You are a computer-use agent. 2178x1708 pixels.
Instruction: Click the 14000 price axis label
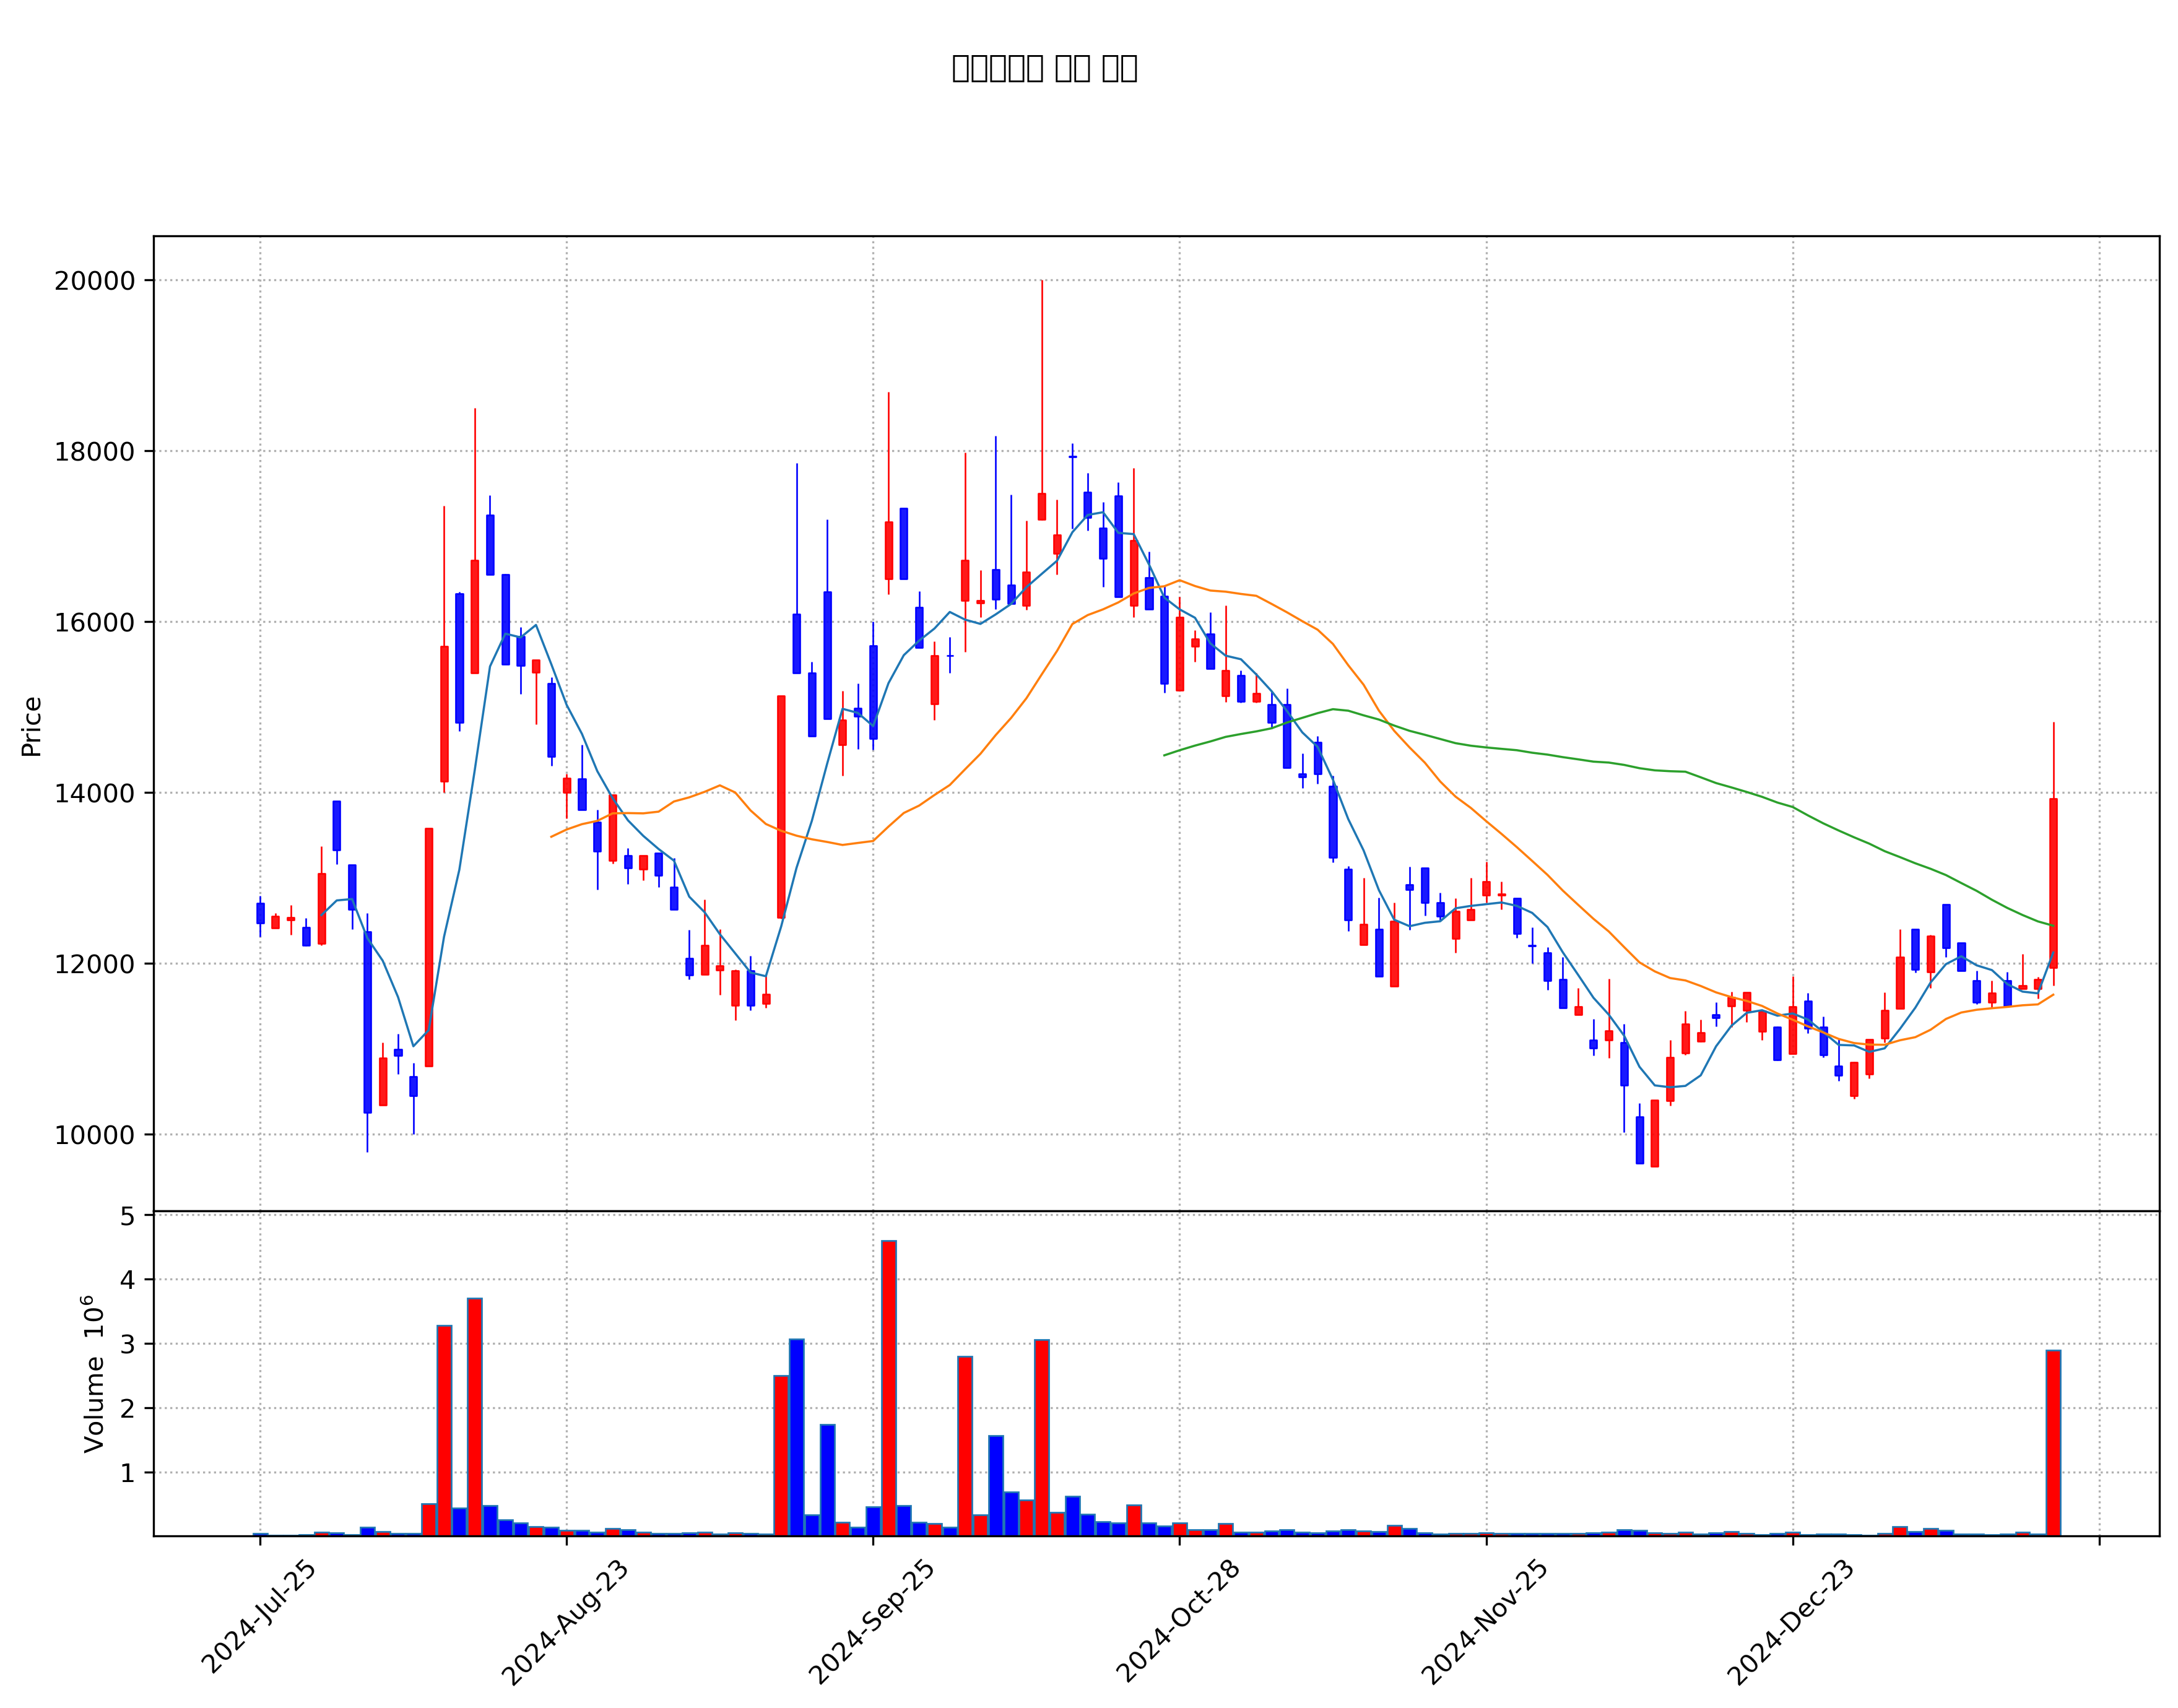95,794
